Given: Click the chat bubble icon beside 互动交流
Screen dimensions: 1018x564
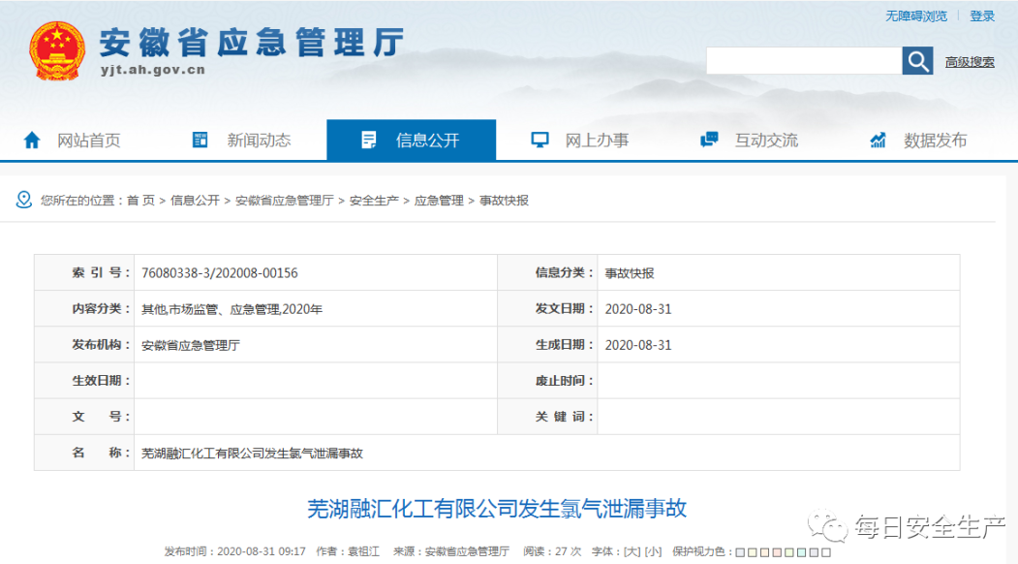Looking at the screenshot, I should [709, 141].
